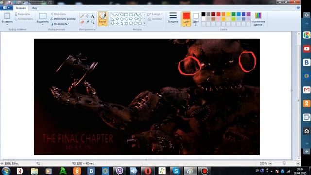Switch to the Вид (View) tab

click(x=35, y=8)
